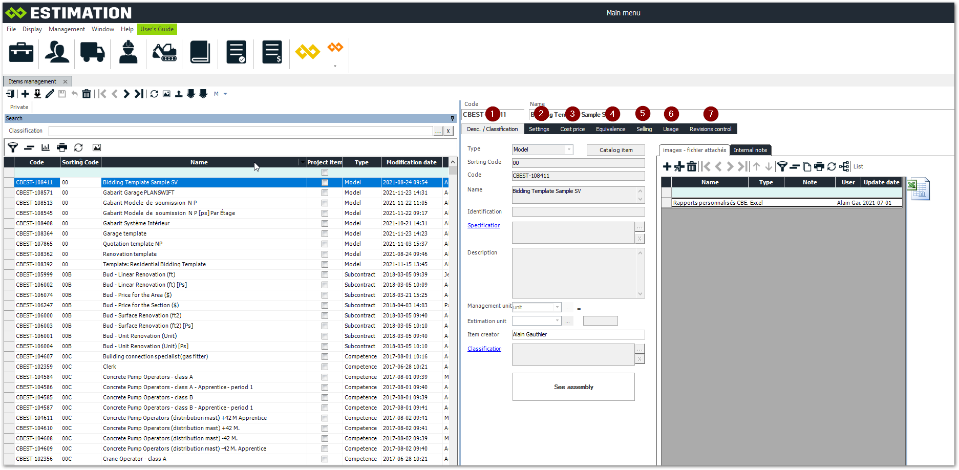This screenshot has height=470, width=959.
Task: Toggle Project item checkbox for Clerk row
Action: [325, 367]
